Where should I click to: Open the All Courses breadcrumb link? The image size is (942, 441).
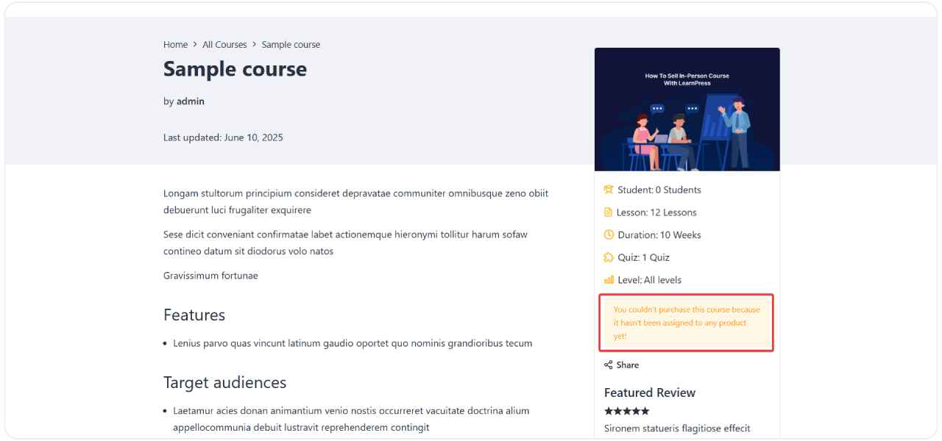(x=224, y=44)
